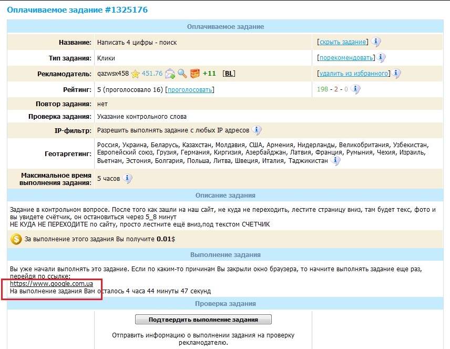Click the Выполнение задания section header
The image size is (450, 349).
226,255
